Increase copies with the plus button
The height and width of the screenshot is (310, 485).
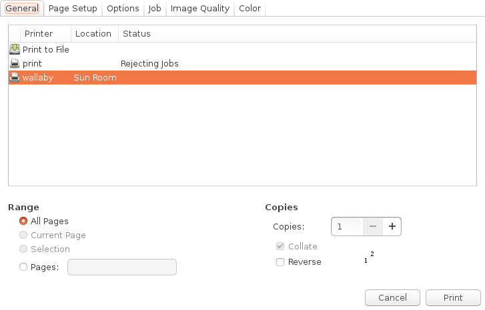(x=392, y=227)
